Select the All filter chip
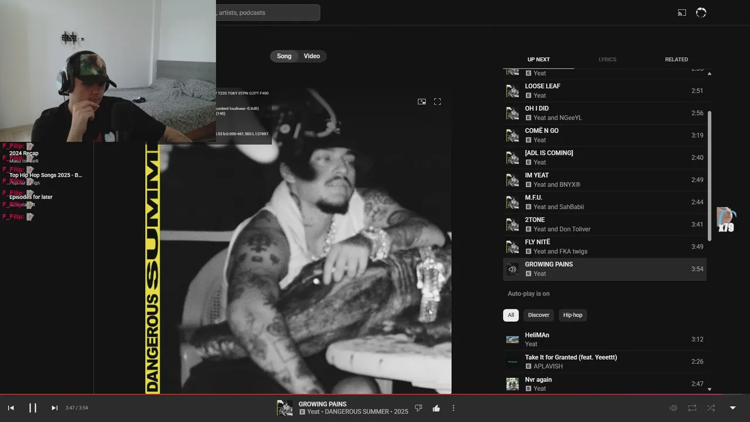750x422 pixels. (x=510, y=315)
